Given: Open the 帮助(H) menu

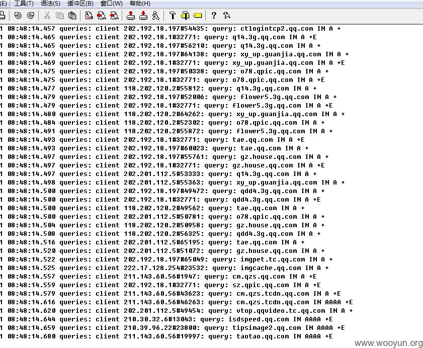Looking at the screenshot, I should click(x=140, y=4).
